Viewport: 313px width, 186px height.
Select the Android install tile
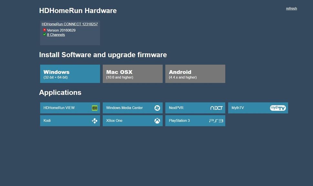(195, 74)
